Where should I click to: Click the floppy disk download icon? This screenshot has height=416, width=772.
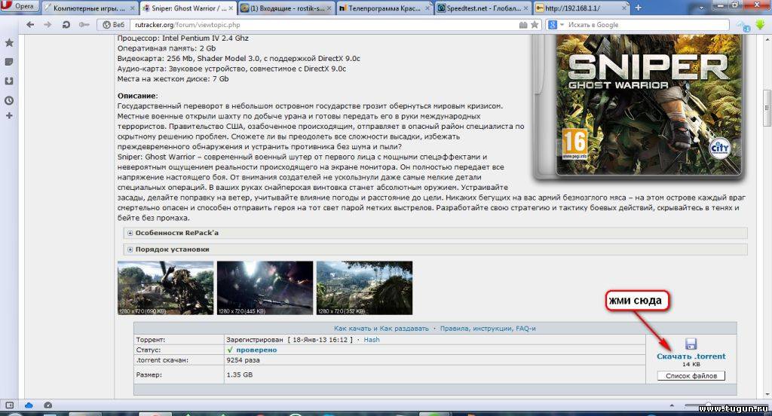click(x=691, y=344)
